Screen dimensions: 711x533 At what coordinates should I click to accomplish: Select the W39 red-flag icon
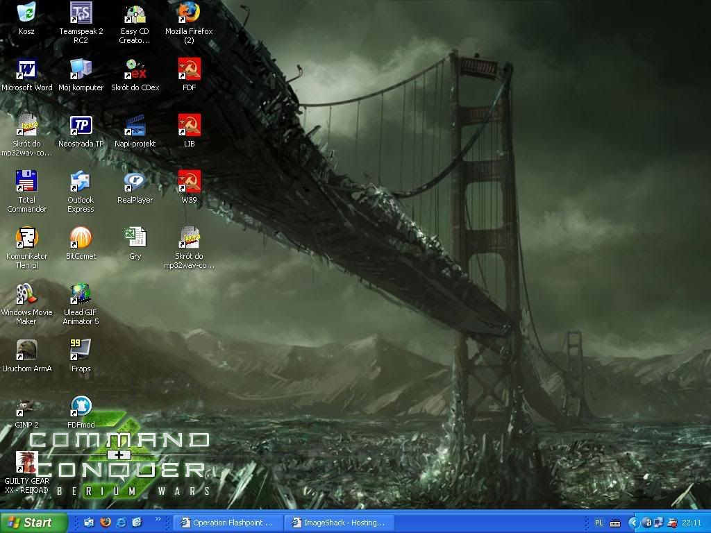click(189, 181)
